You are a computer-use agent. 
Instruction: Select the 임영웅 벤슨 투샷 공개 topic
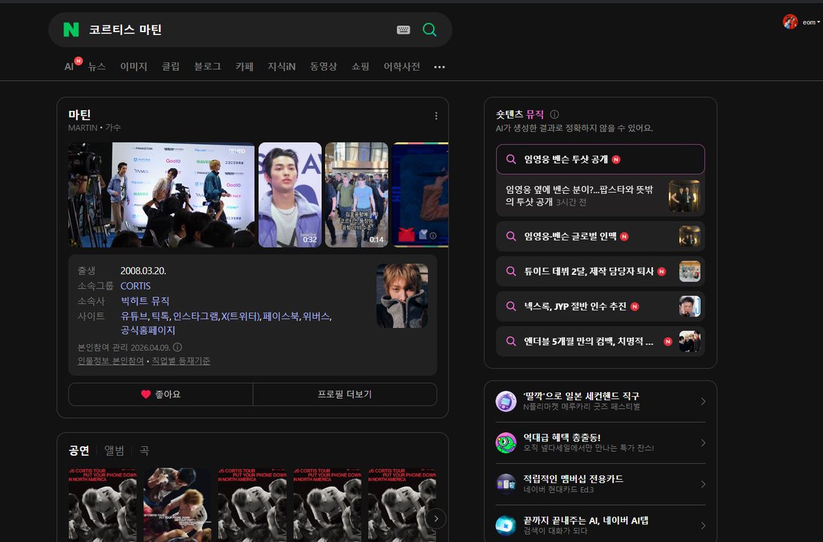[600, 159]
